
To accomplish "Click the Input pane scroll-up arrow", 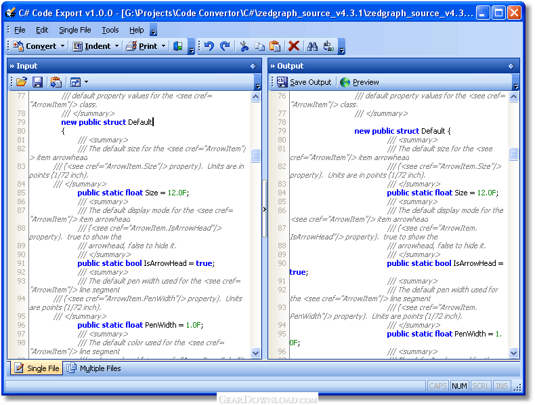I will click(255, 97).
